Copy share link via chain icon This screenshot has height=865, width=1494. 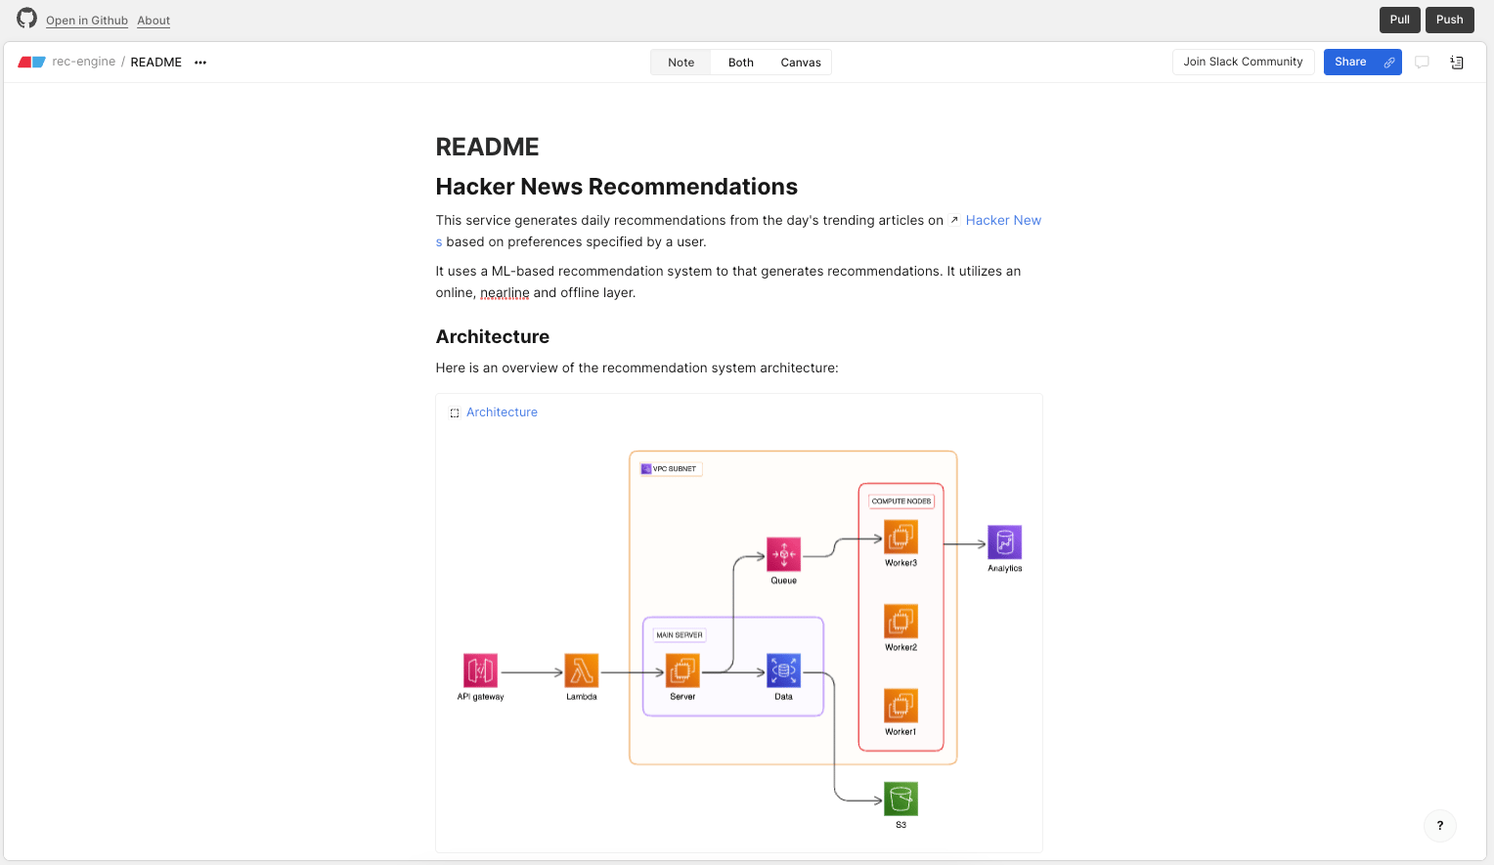tap(1389, 63)
